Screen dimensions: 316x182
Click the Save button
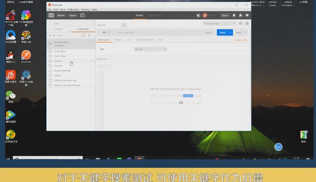(238, 32)
